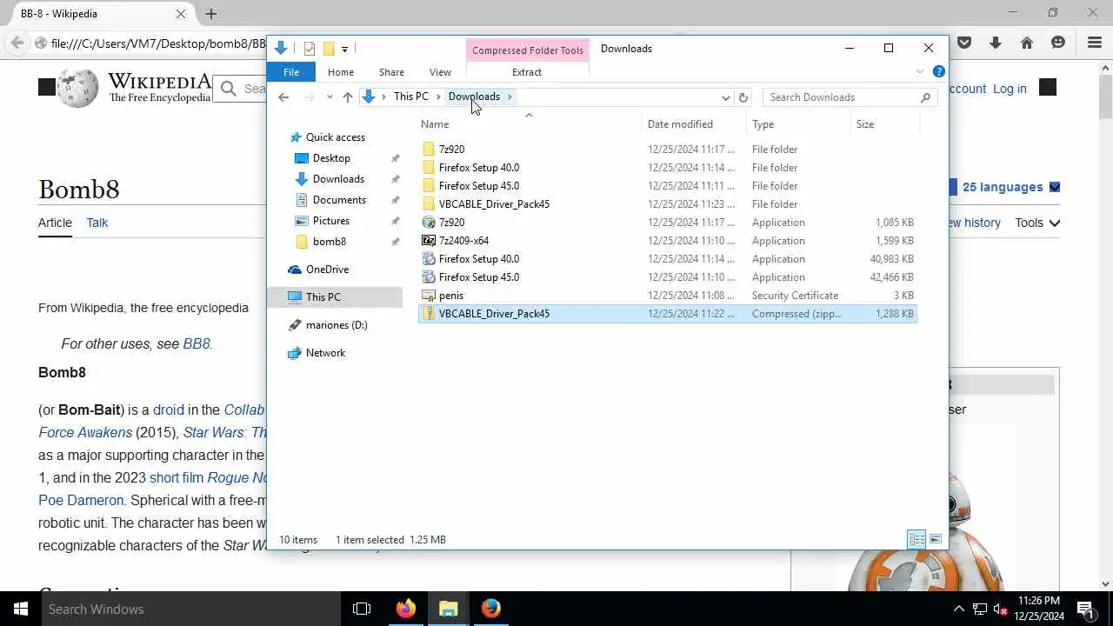Select VBCABLE_Driver_Pack45 zipped folder icon

coord(428,314)
